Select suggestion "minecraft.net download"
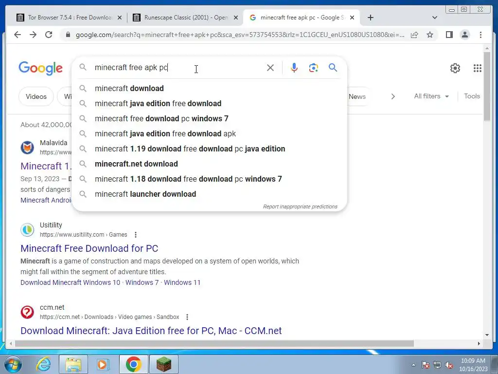 210,164
